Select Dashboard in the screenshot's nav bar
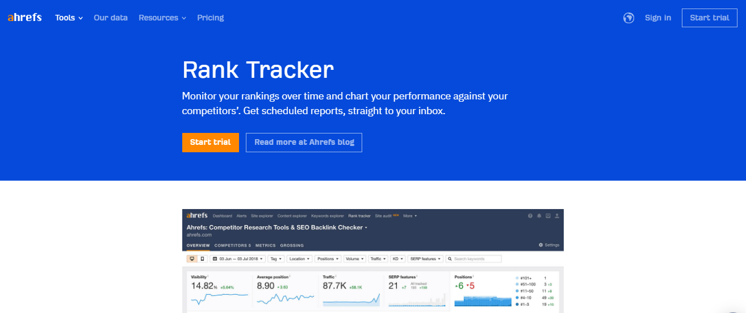This screenshot has height=313, width=746. point(223,216)
